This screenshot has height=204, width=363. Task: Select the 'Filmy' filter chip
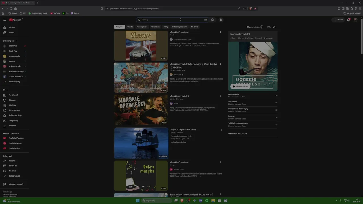point(166,27)
